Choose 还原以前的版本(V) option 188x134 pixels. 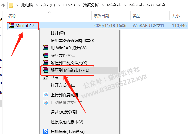(67, 122)
